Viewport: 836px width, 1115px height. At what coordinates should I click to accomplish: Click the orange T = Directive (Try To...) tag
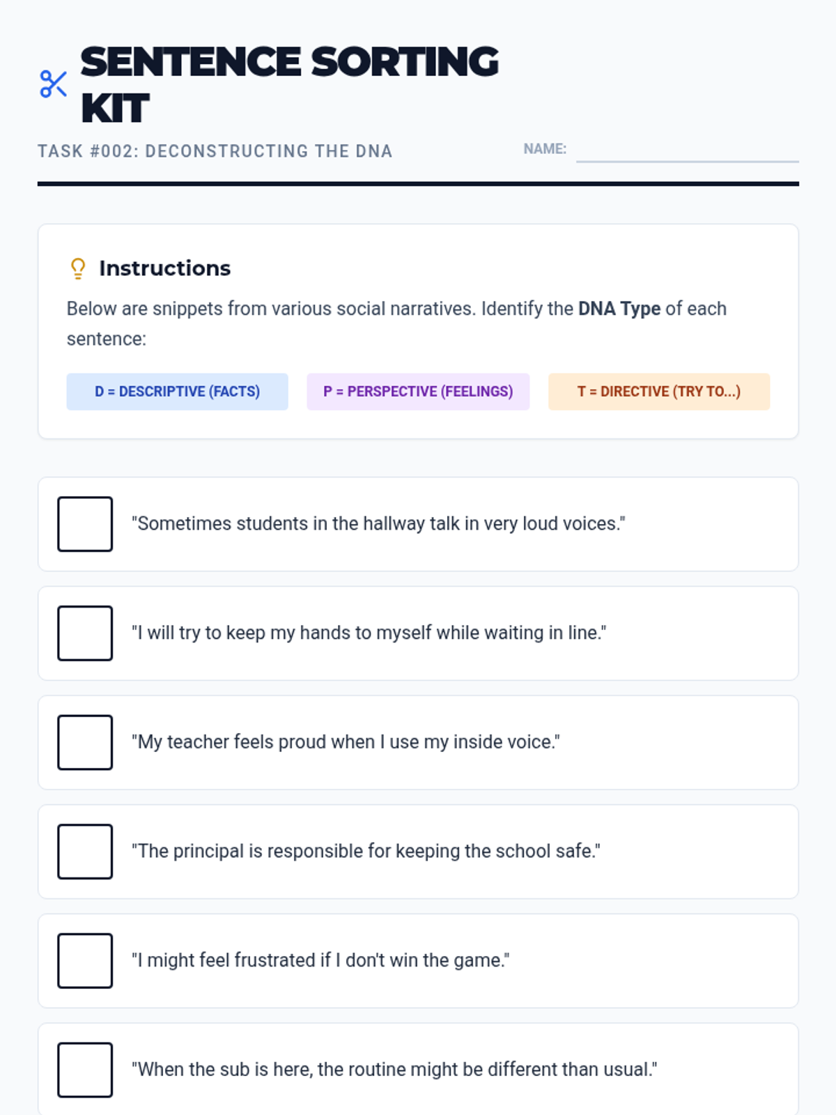coord(658,392)
